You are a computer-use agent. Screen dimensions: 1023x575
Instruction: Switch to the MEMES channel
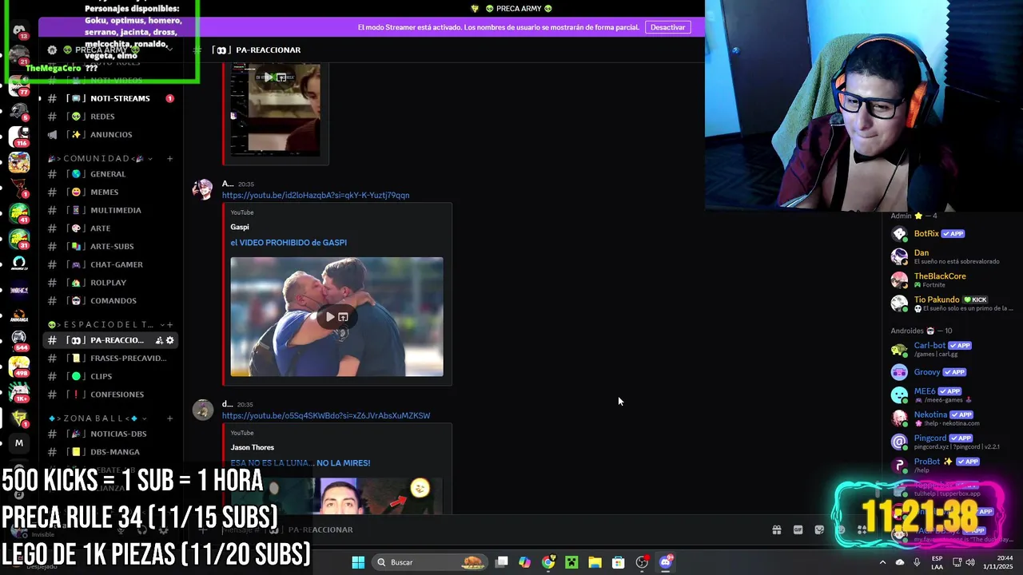[110, 192]
